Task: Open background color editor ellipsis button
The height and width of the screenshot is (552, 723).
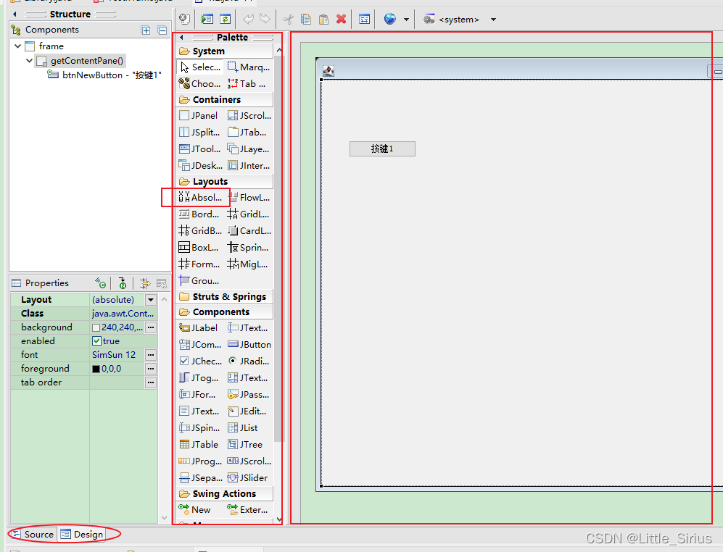Action: [151, 327]
